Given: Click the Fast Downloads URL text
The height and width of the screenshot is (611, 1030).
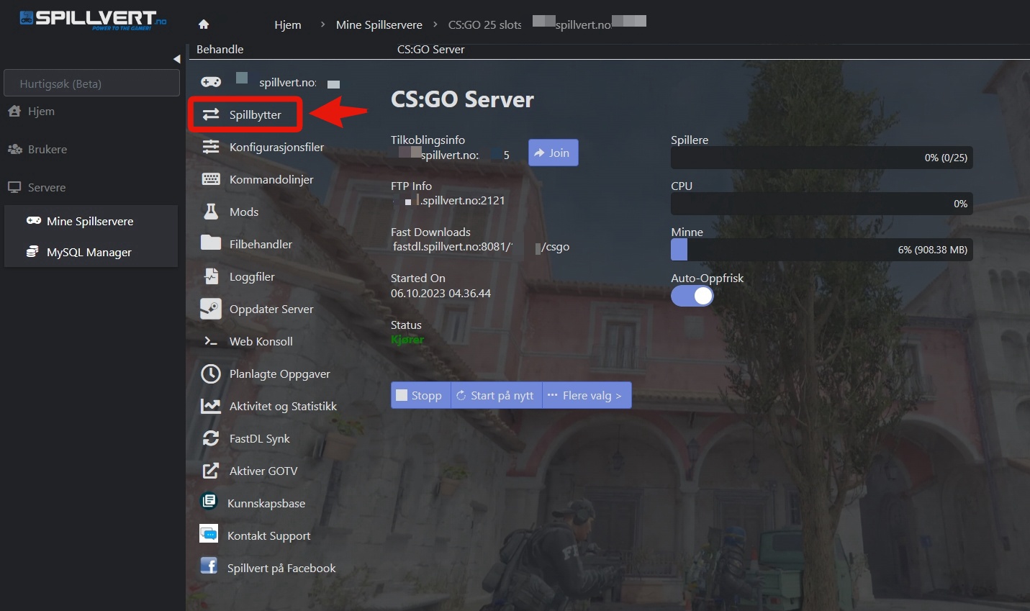Looking at the screenshot, I should pyautogui.click(x=481, y=247).
